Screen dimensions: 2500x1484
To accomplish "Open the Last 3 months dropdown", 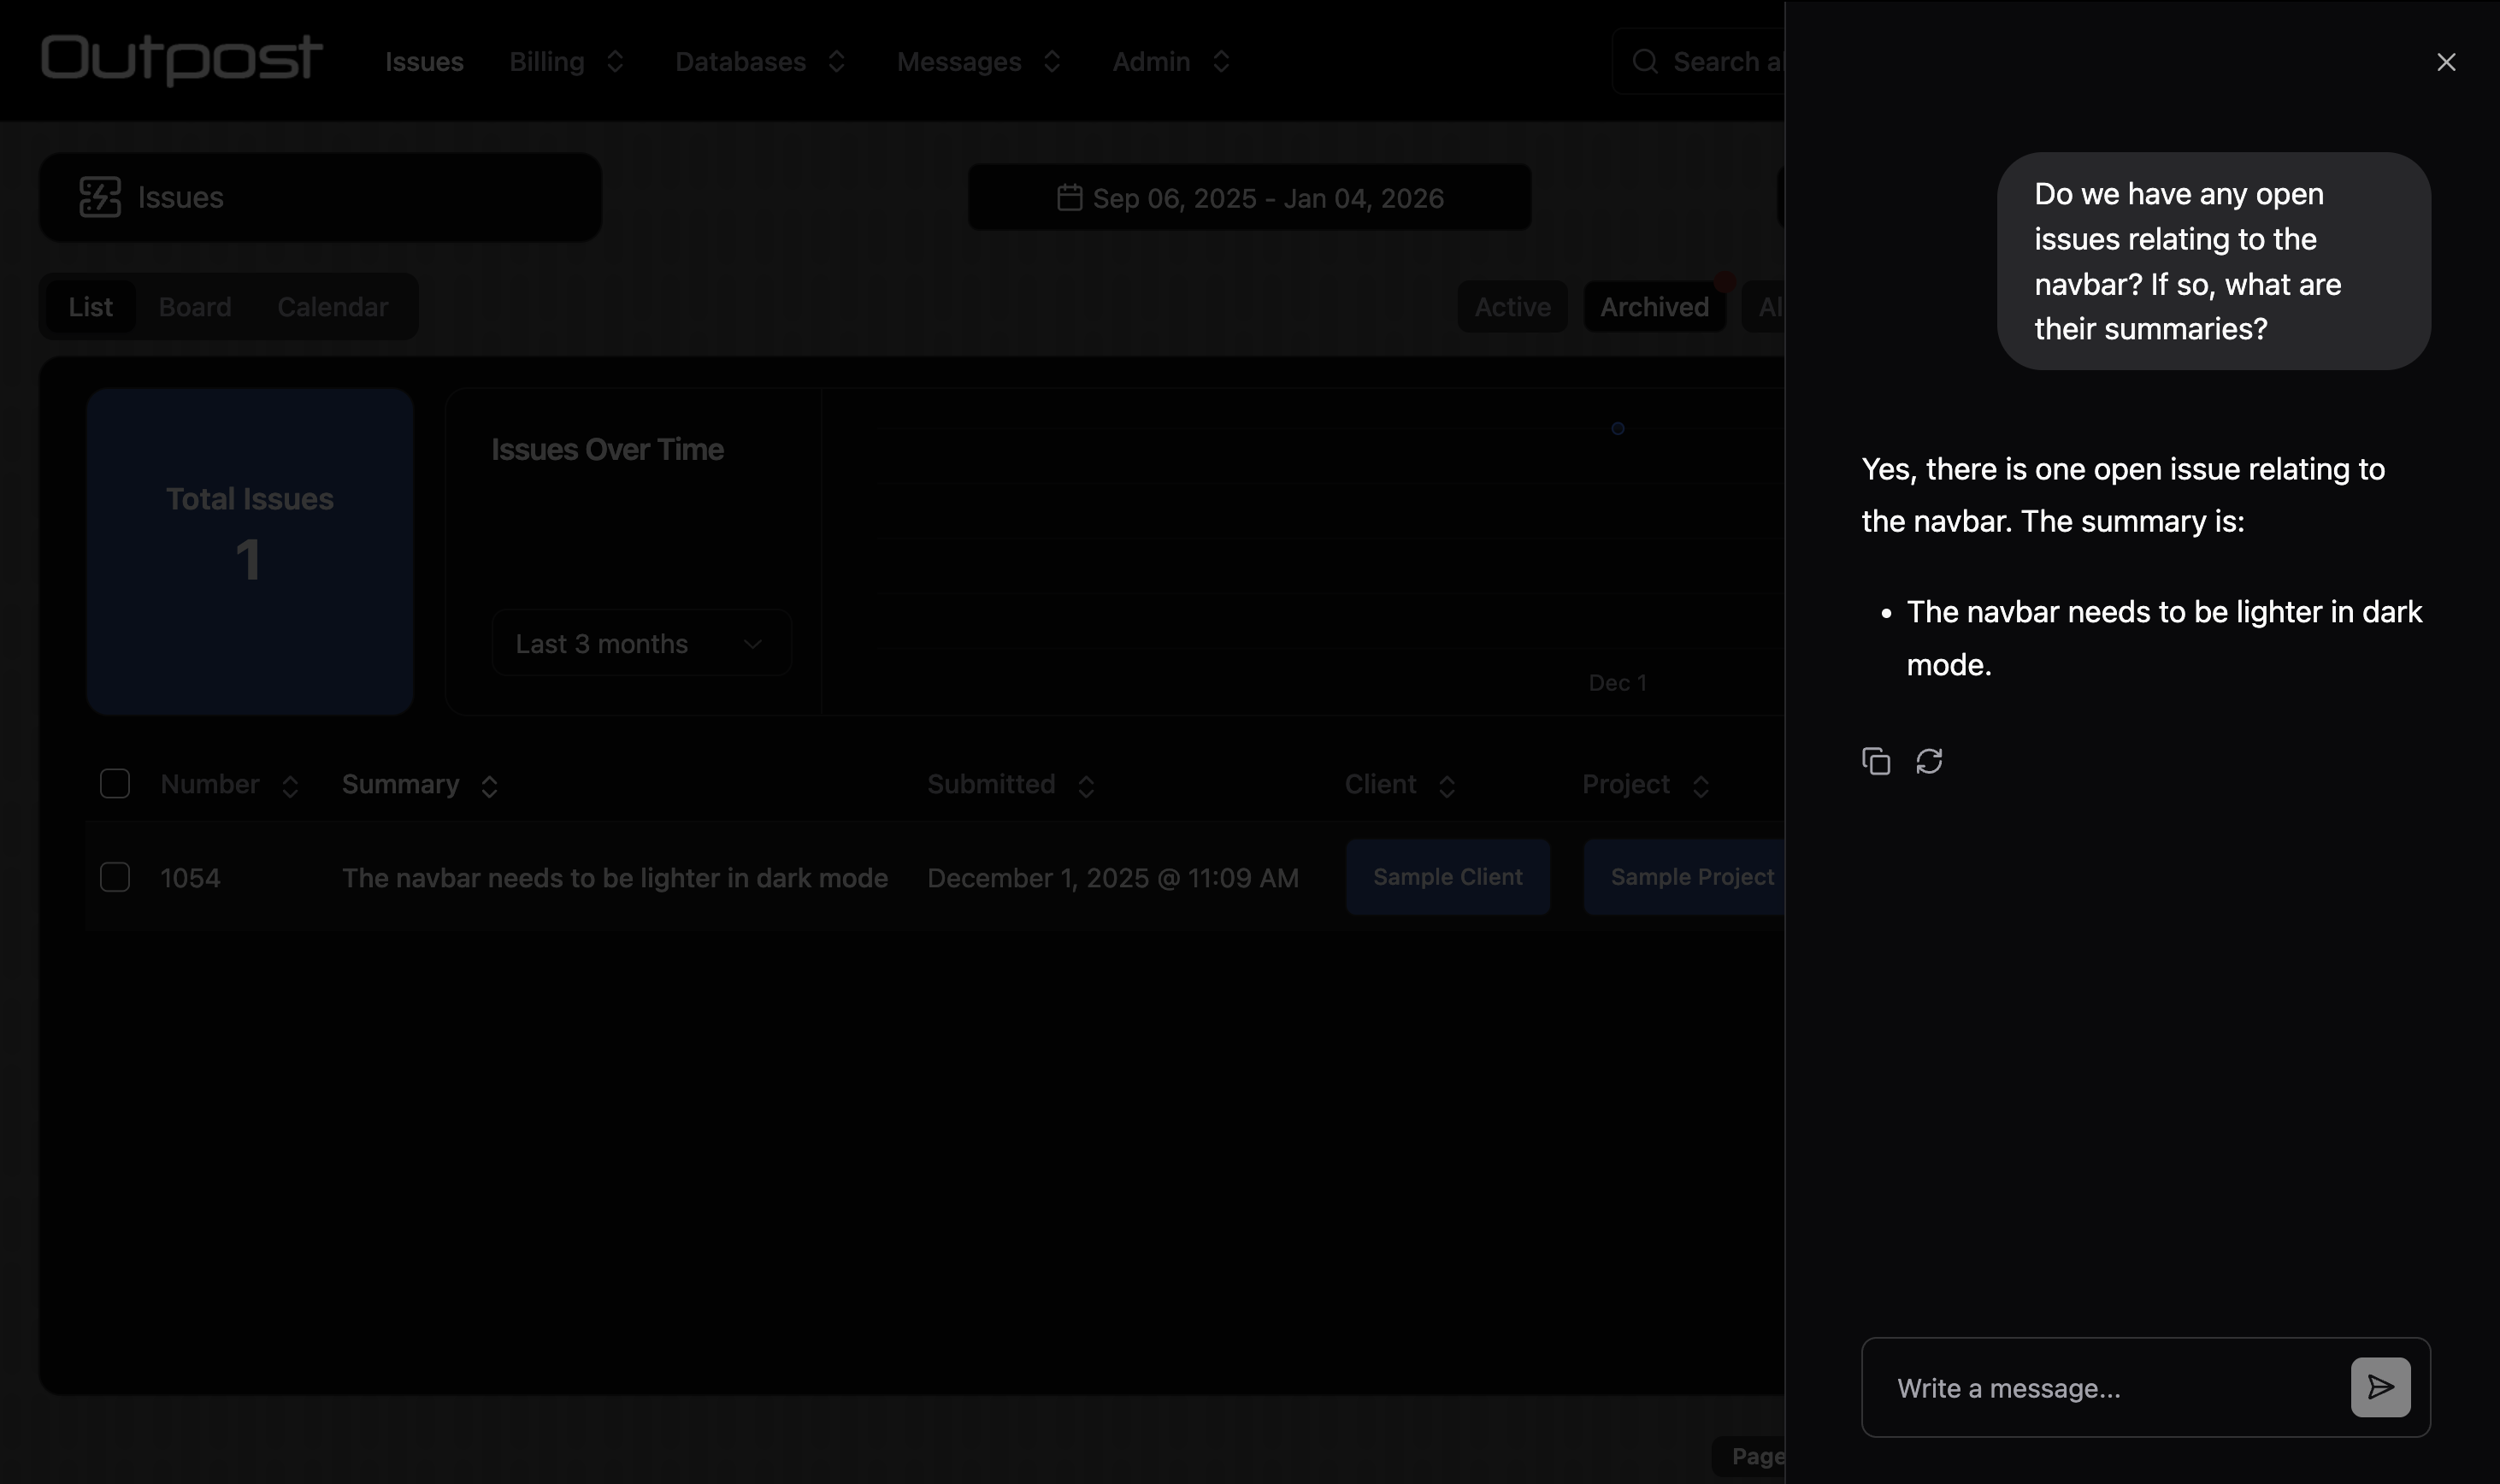I will click(641, 643).
